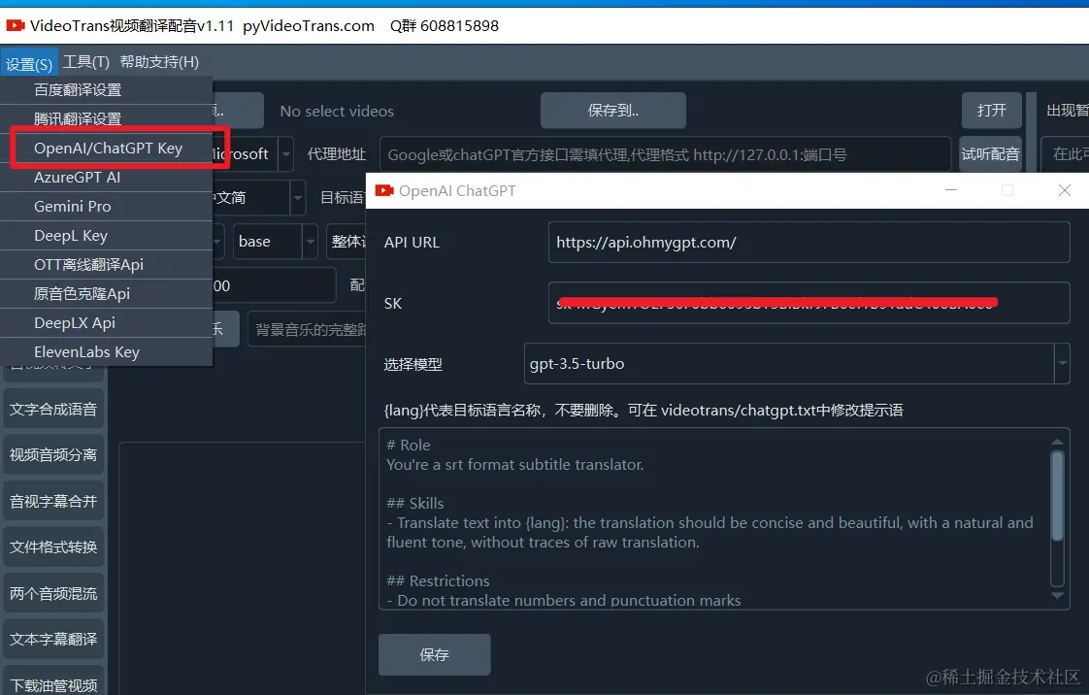Expand the gpt-3.5-turbo model dropdown
The height and width of the screenshot is (695, 1089).
click(1062, 363)
